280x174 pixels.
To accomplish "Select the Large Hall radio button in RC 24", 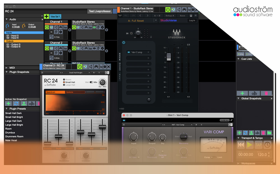I will 64,85.
